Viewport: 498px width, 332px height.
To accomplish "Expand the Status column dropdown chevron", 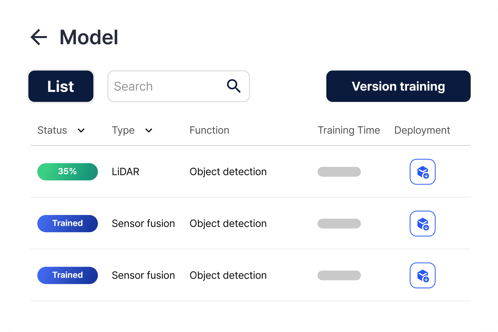I will click(81, 130).
